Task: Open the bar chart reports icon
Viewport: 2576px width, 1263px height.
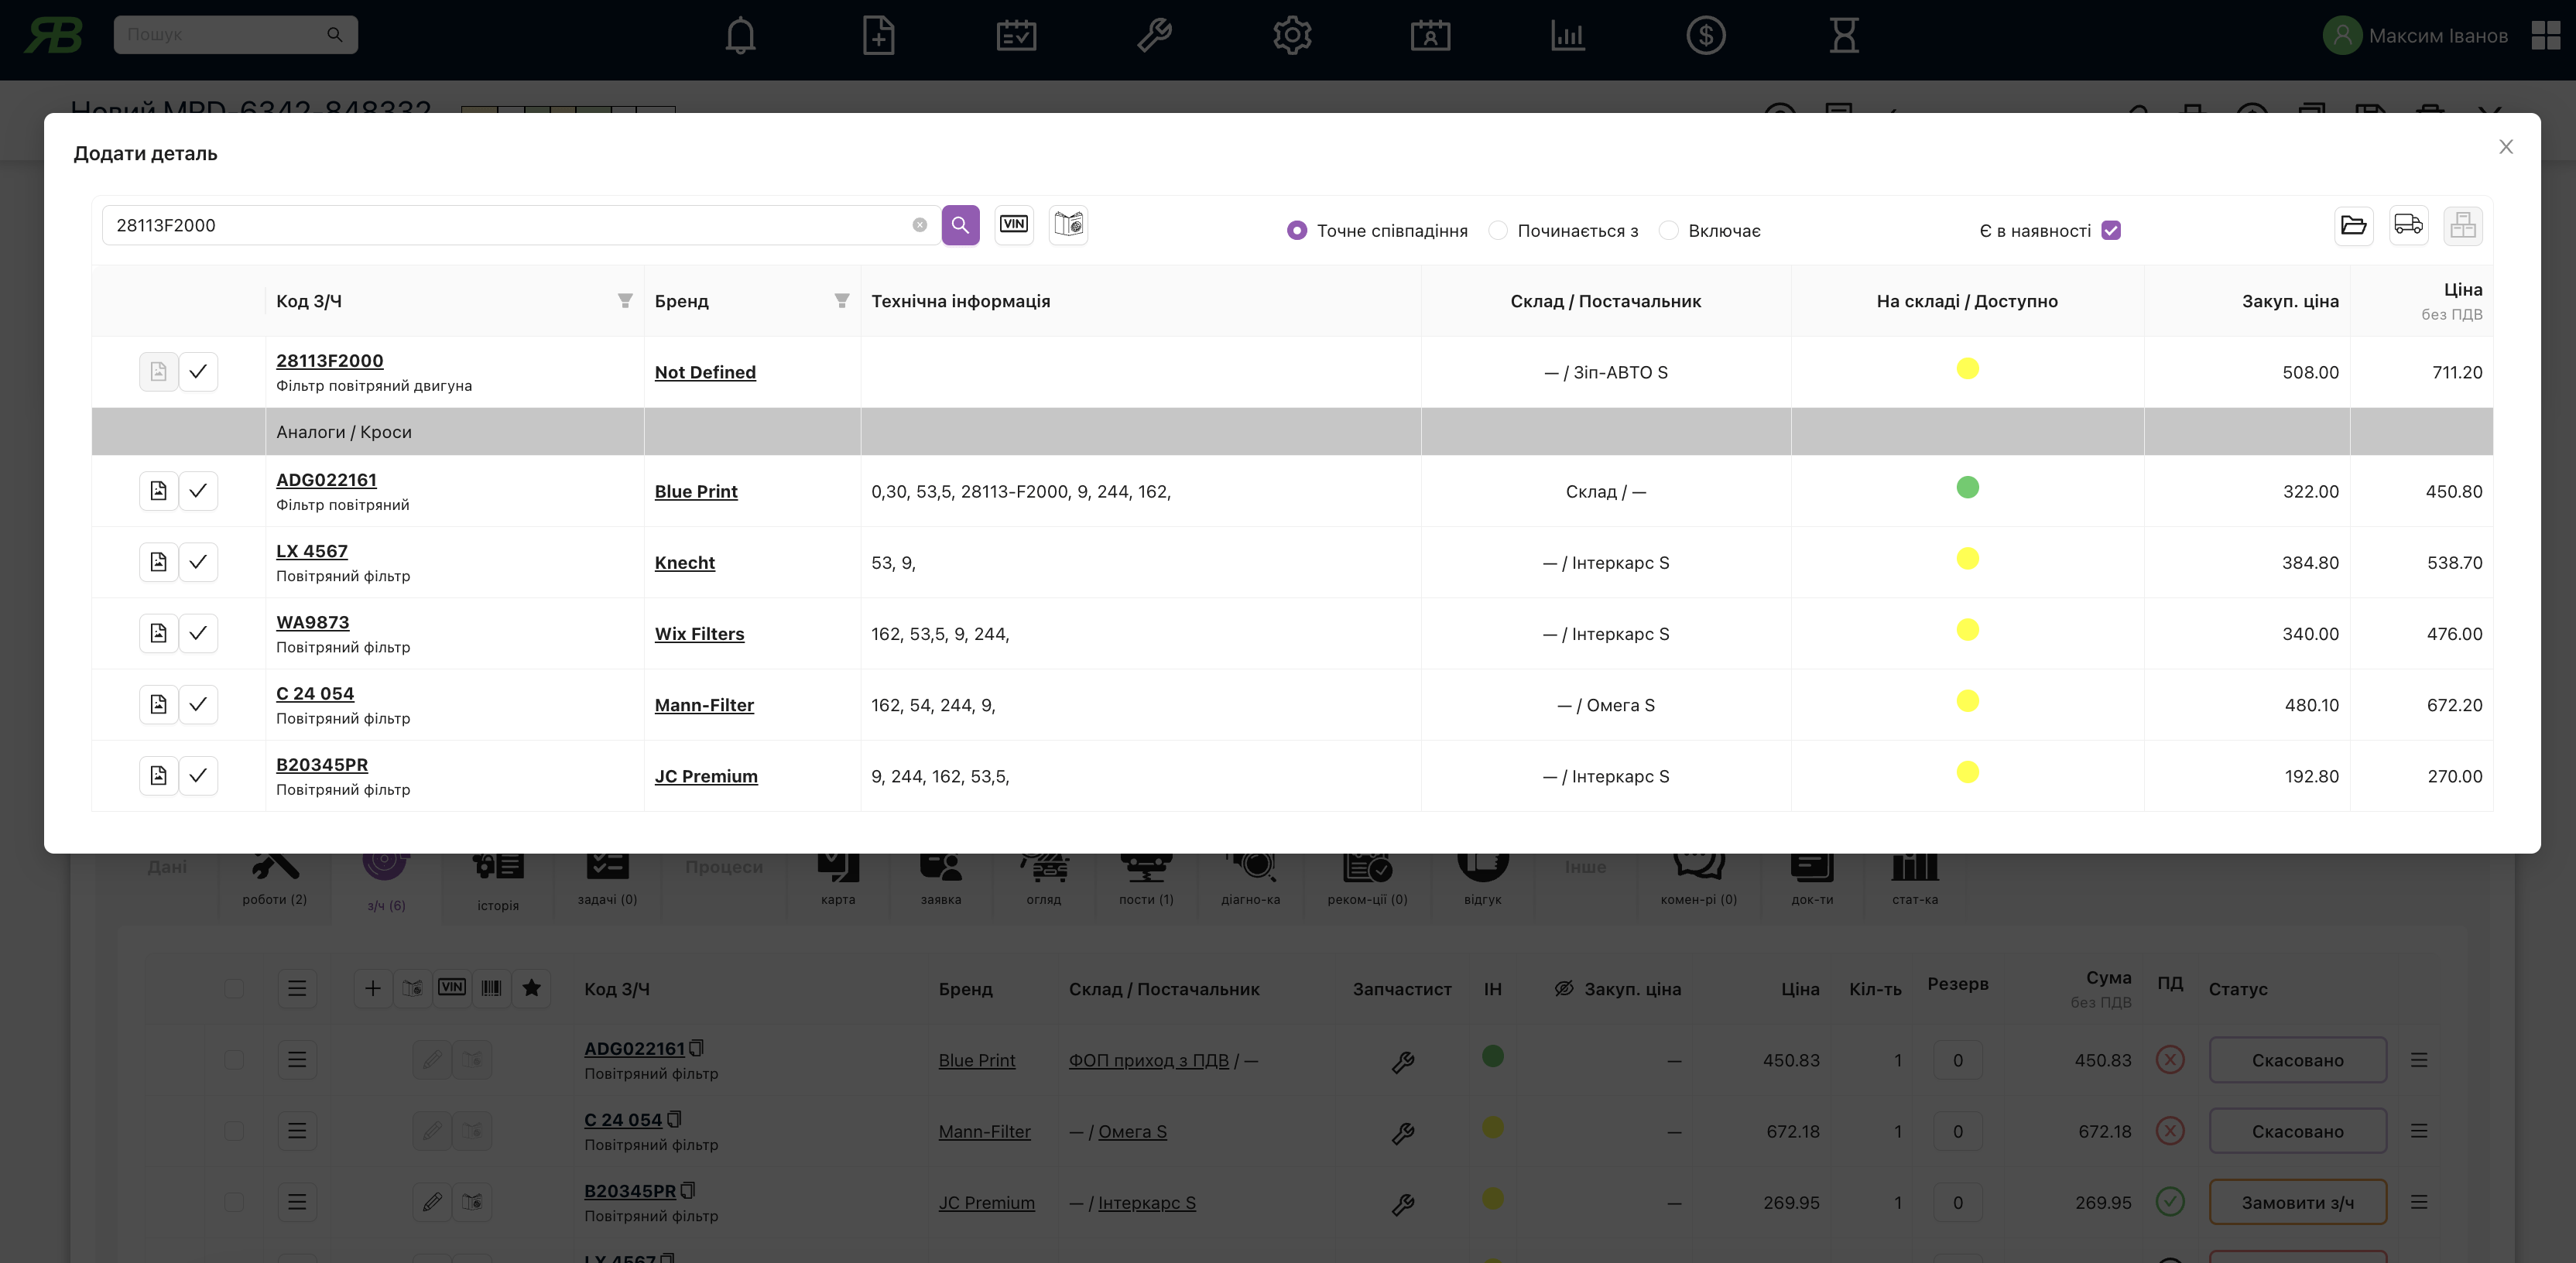Action: pyautogui.click(x=1568, y=36)
